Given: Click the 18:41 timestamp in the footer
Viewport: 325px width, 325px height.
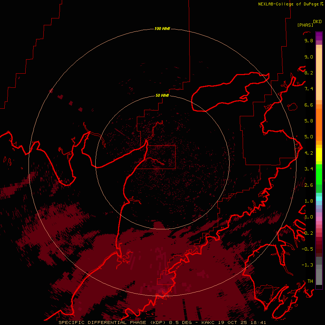Looking at the screenshot, I should point(258,322).
